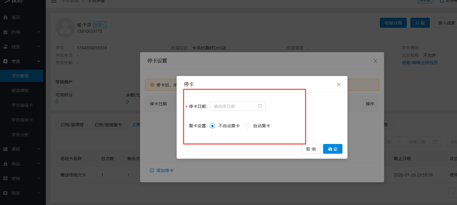Click the calendar icon next to 结束日期
457x205 pixels.
[x=436, y=142]
